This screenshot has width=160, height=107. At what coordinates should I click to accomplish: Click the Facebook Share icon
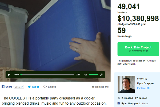click(3, 87)
